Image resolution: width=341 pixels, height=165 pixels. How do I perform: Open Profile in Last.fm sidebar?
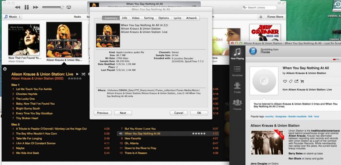[237, 88]
